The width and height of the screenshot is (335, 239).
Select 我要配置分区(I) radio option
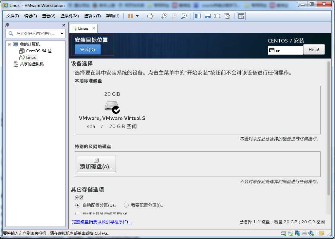[126, 205]
